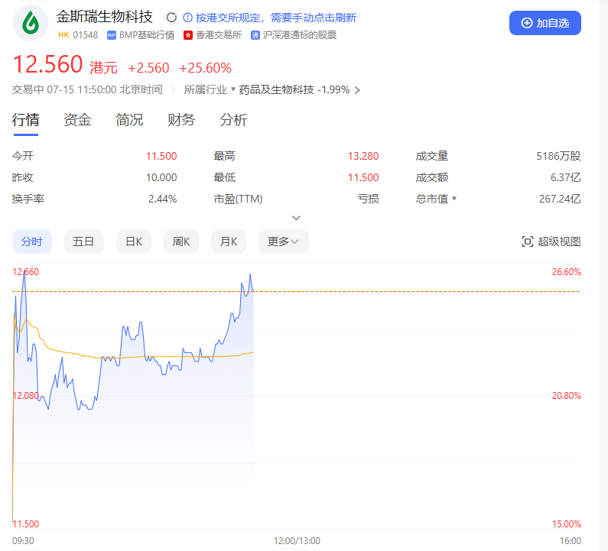The height and width of the screenshot is (551, 608).
Task: Click the latest price point on intraday chart
Action: click(253, 291)
